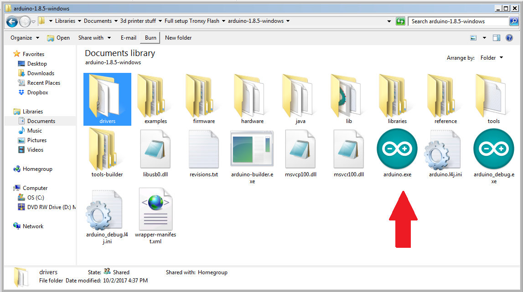Click the E-mail toolbar button
The width and height of the screenshot is (523, 292).
[129, 38]
